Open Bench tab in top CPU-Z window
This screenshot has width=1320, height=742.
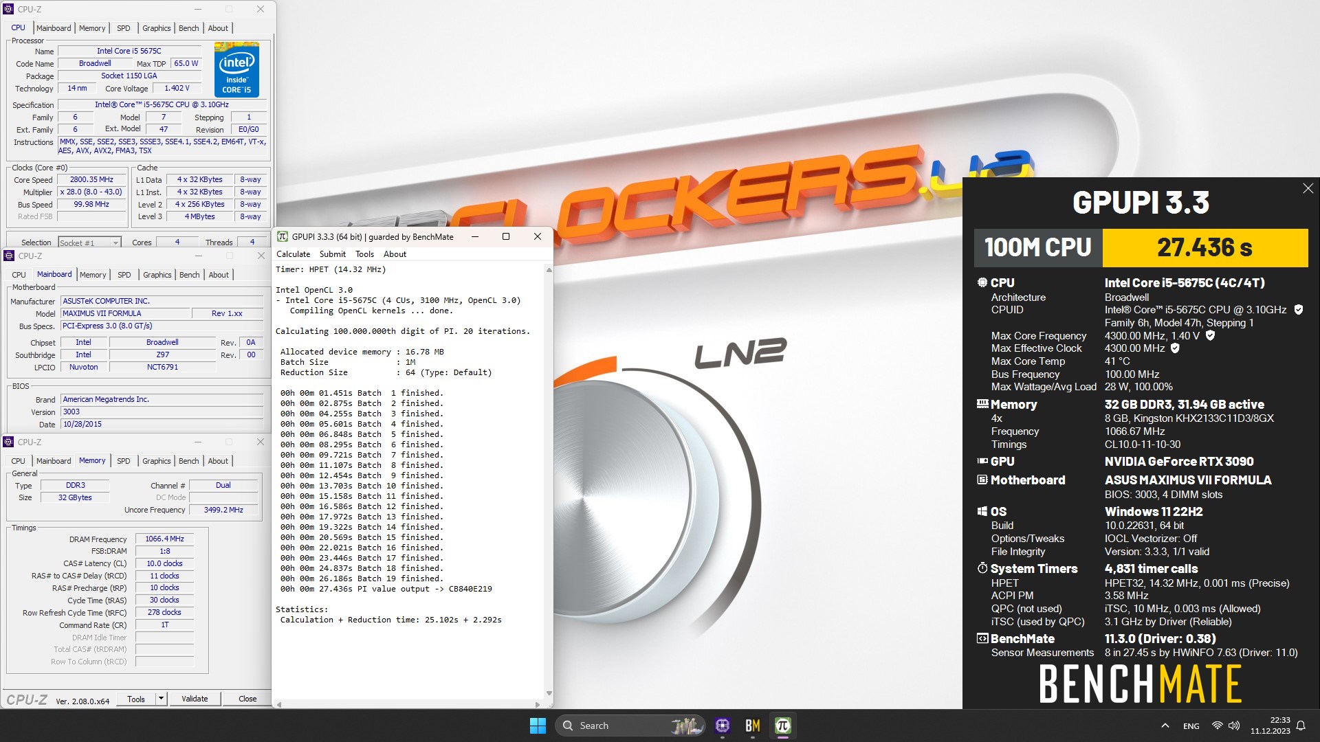tap(189, 28)
